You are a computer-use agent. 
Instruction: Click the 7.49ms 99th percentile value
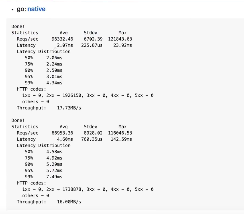(x=54, y=177)
